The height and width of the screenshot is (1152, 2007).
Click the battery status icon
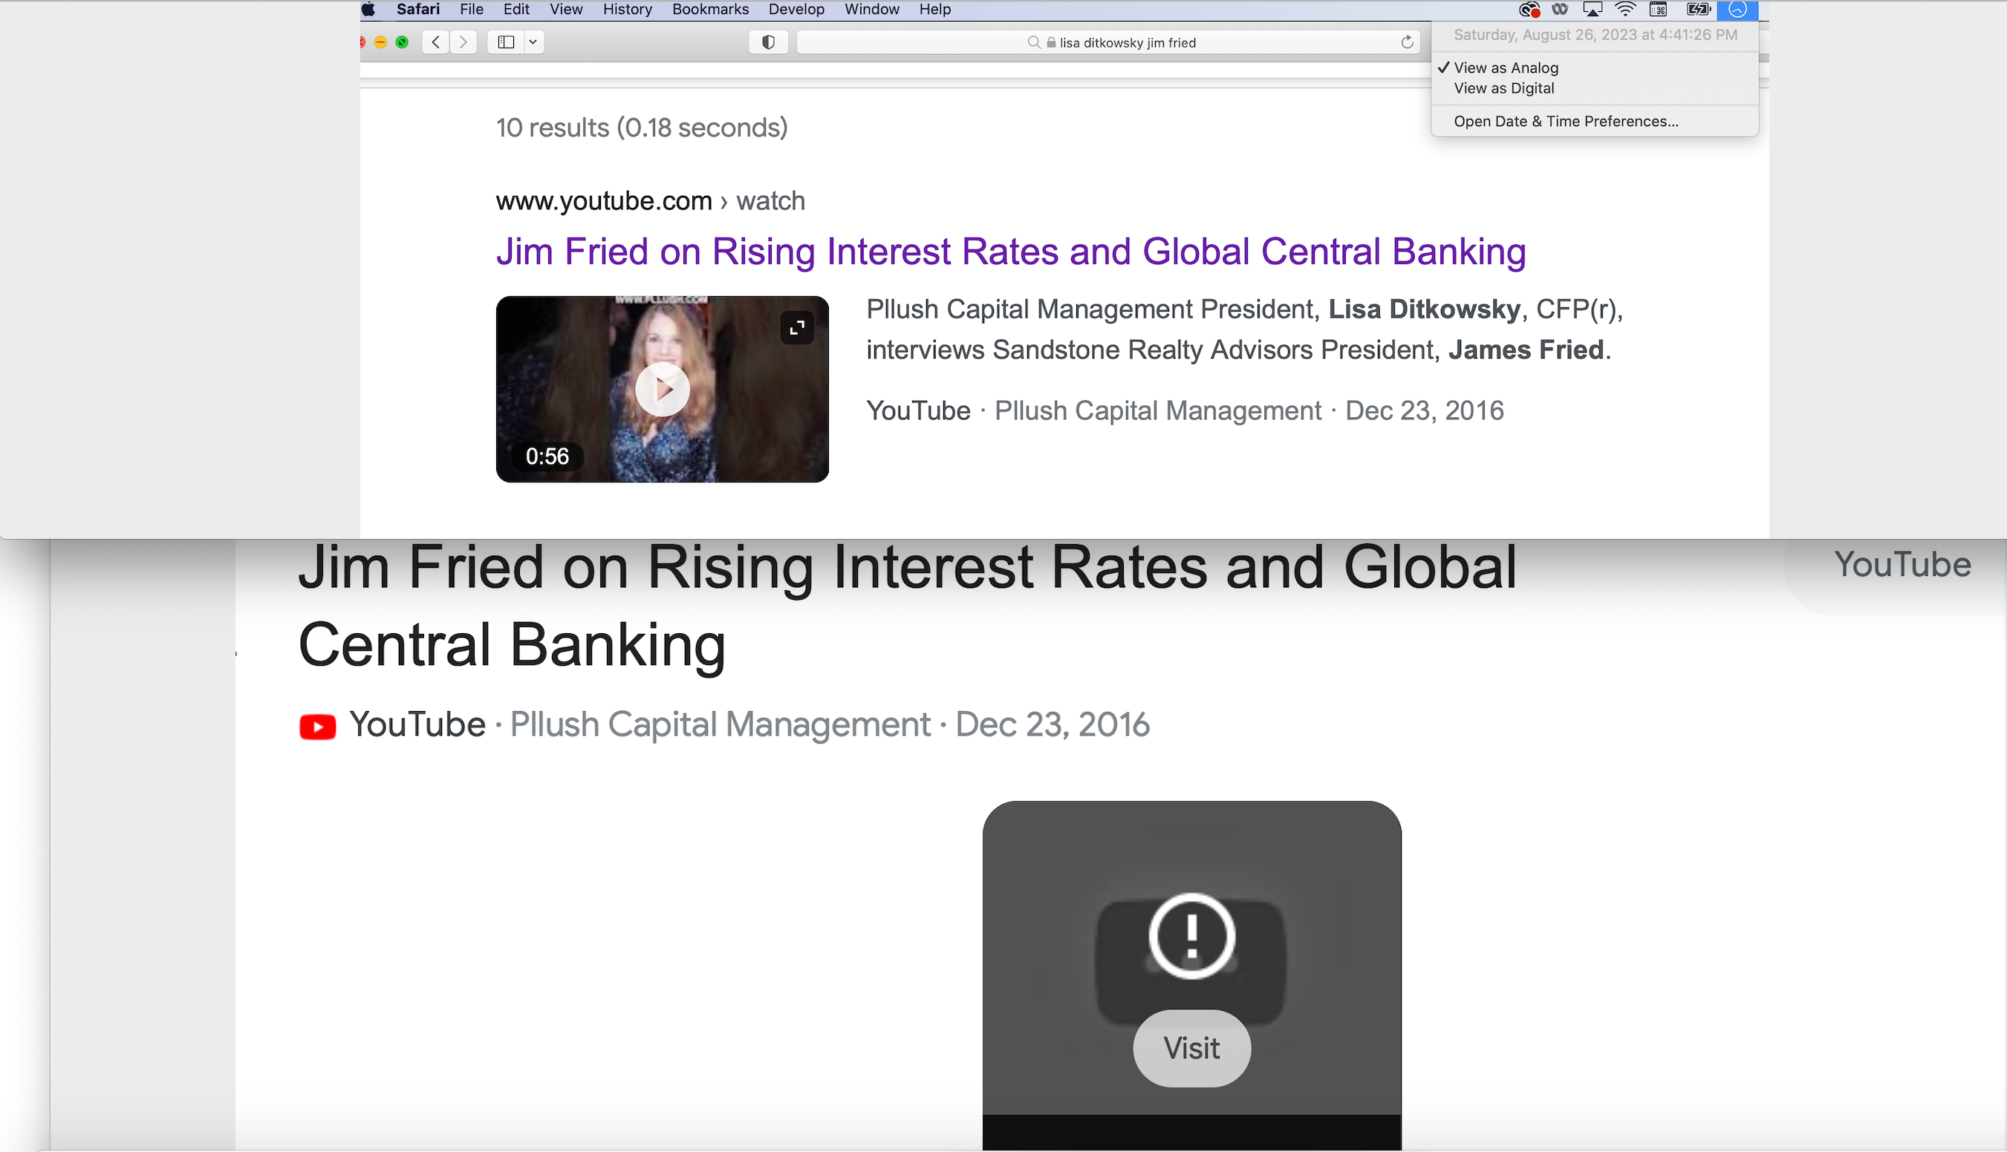coord(1697,10)
